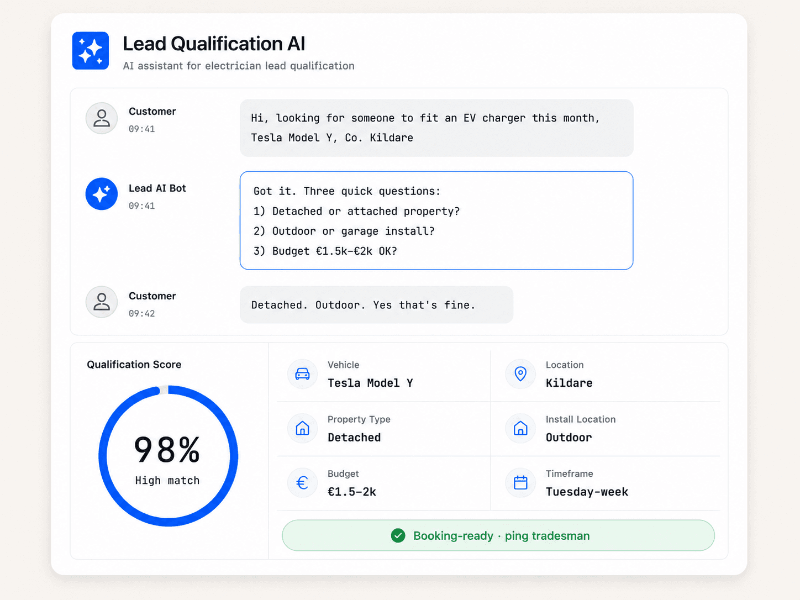Select the EV charger customer message bubble
800x600 pixels.
click(436, 128)
